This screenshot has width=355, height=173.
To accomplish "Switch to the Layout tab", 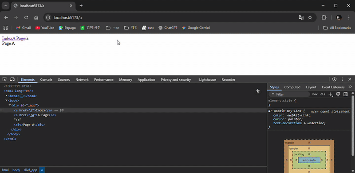I will coord(311,87).
